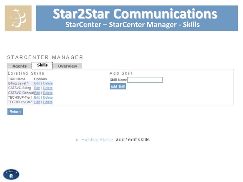Click the CSTSVC-General skill name

[21, 93]
